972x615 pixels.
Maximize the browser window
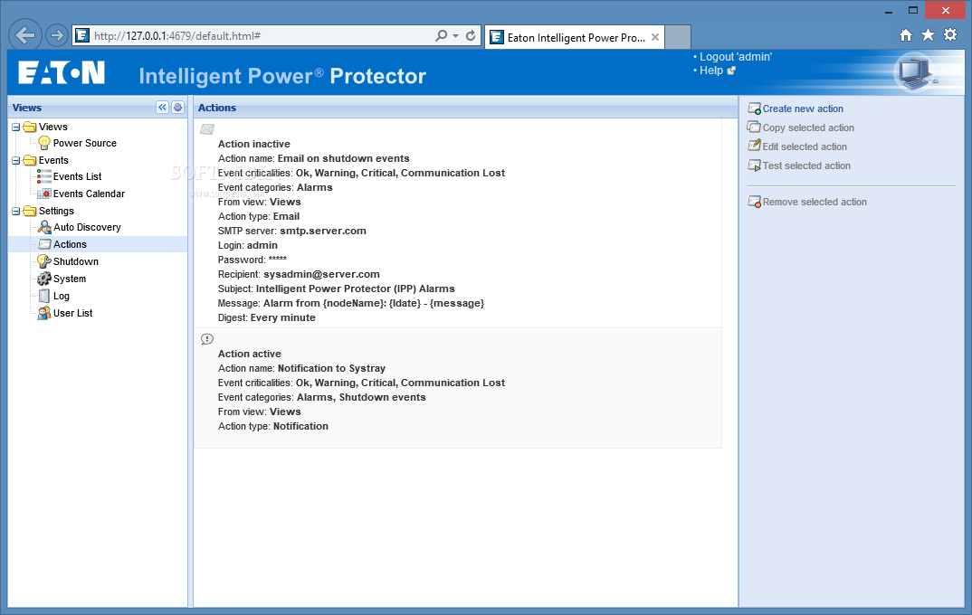pos(912,11)
